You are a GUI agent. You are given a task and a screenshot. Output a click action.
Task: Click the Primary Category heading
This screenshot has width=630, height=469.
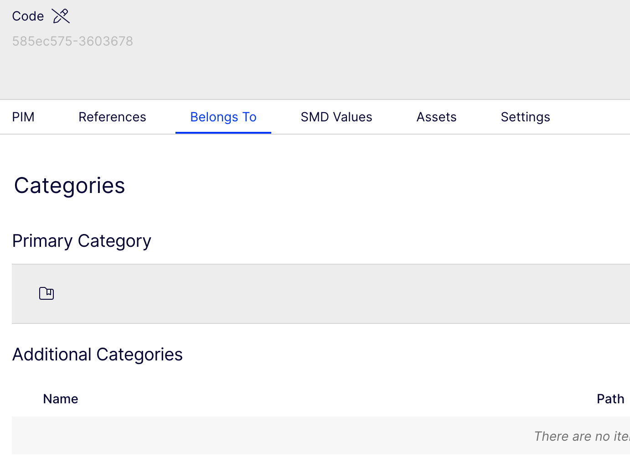(82, 241)
